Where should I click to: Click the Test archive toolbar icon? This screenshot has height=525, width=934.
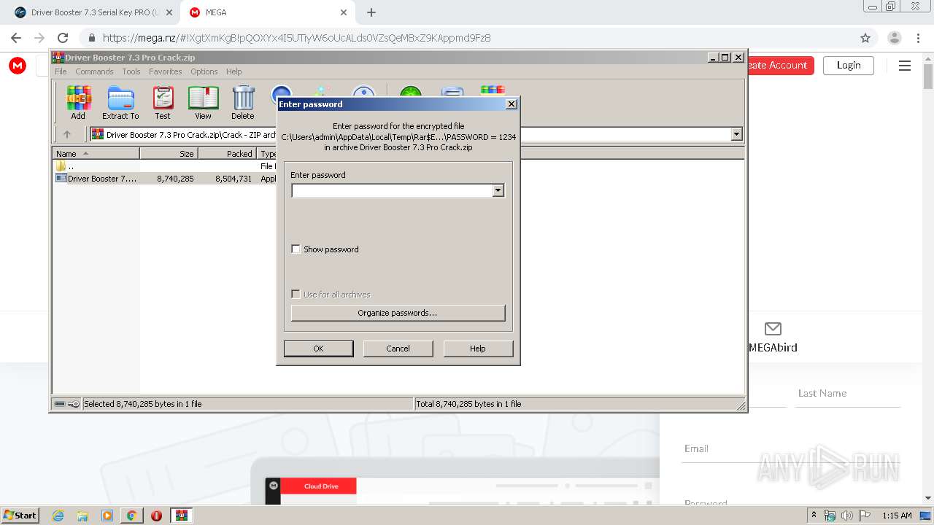click(163, 102)
